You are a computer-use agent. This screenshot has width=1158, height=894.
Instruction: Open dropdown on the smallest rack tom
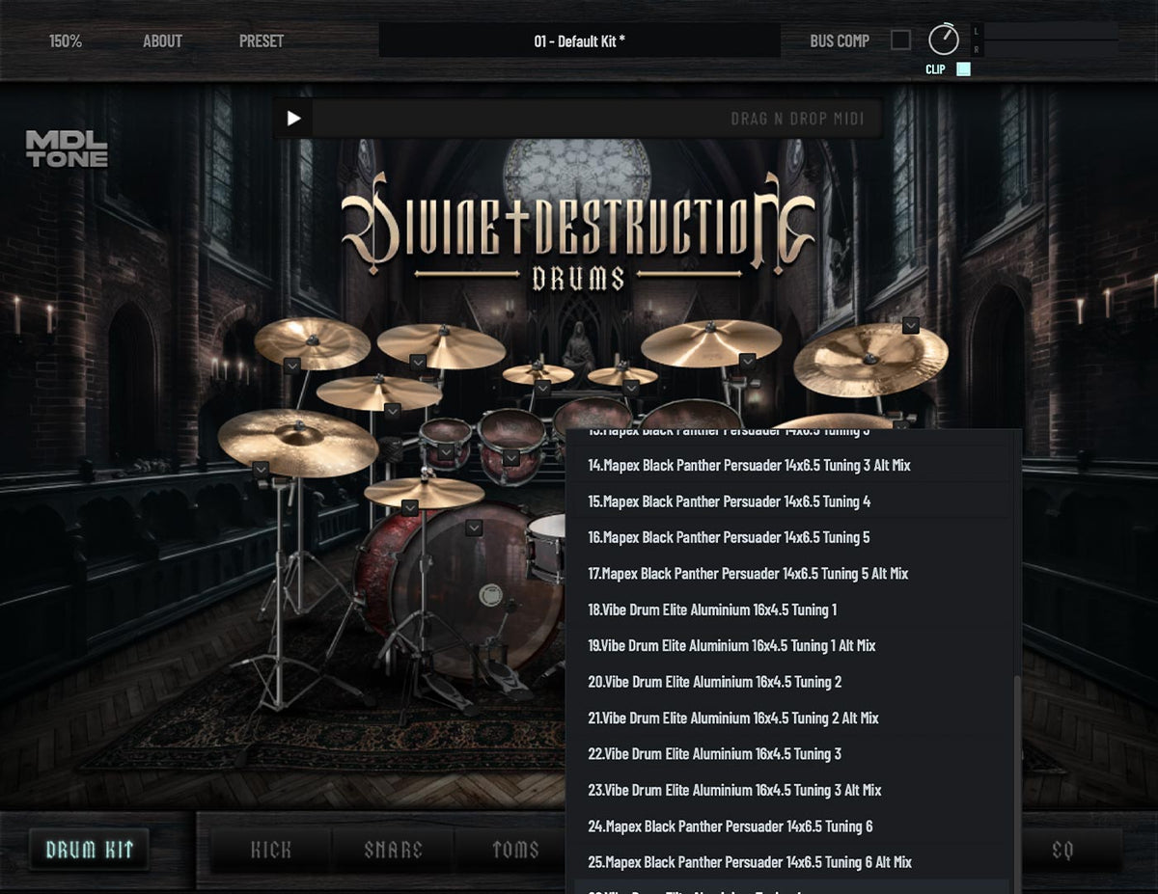point(446,451)
